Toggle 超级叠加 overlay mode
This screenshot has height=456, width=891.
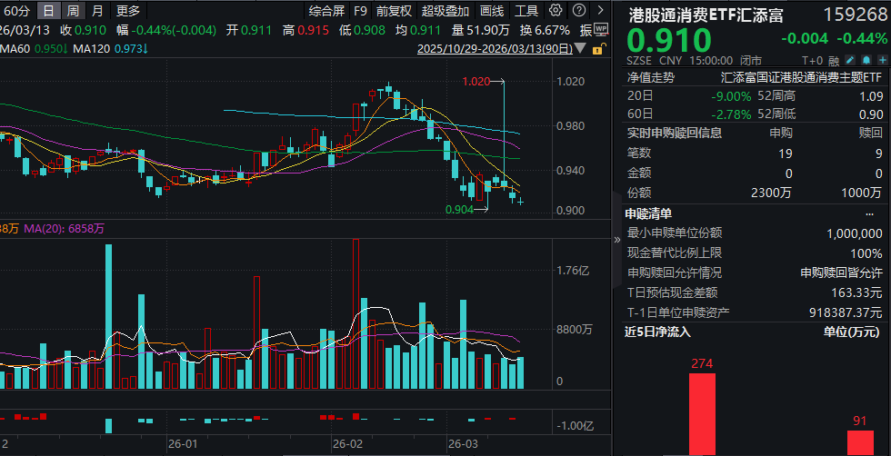click(x=445, y=11)
